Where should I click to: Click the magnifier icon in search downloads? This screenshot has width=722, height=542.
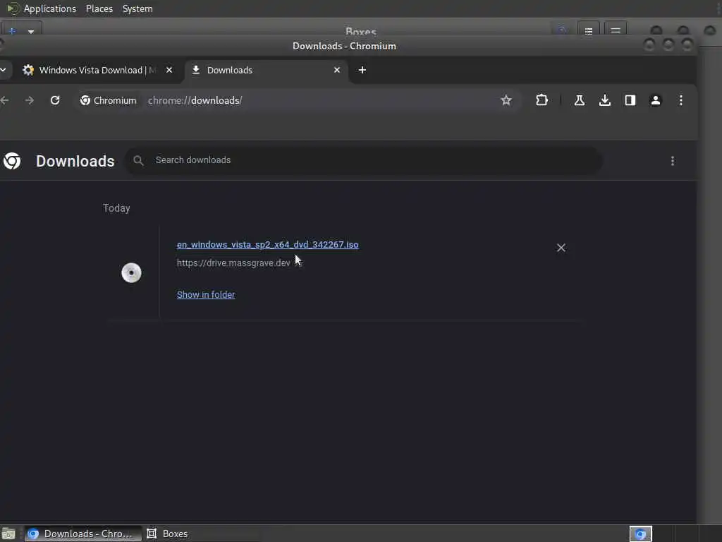pyautogui.click(x=138, y=160)
